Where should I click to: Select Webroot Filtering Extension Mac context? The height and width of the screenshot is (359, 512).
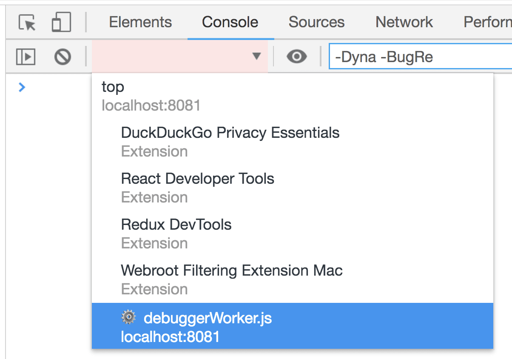[x=293, y=280]
